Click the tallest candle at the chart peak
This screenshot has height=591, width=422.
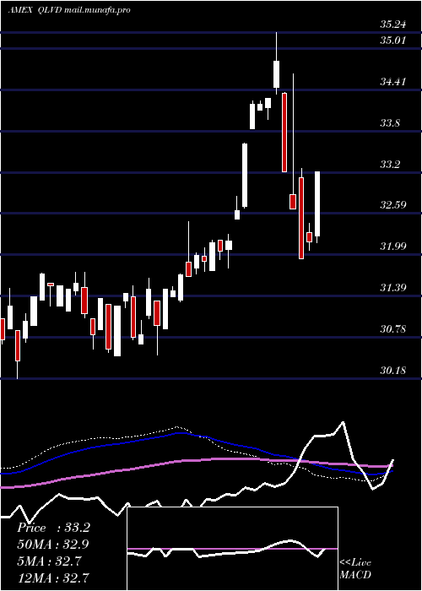[x=277, y=63]
